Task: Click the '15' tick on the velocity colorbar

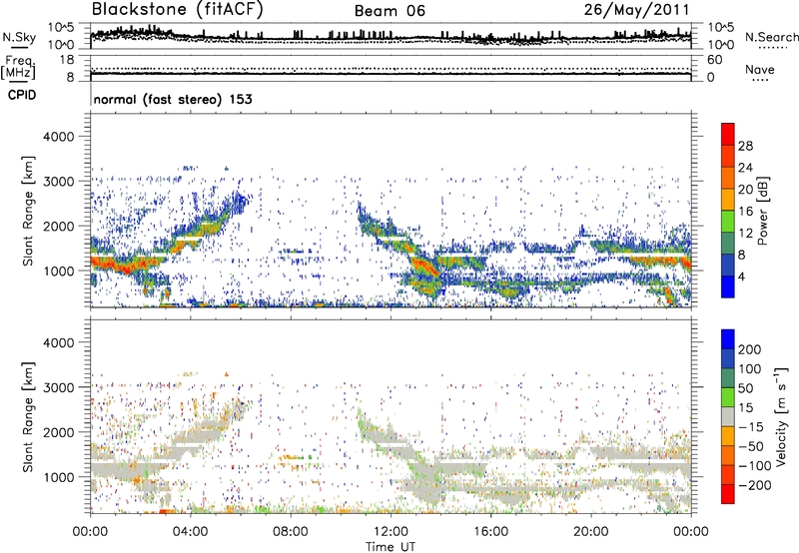Action: 745,407
